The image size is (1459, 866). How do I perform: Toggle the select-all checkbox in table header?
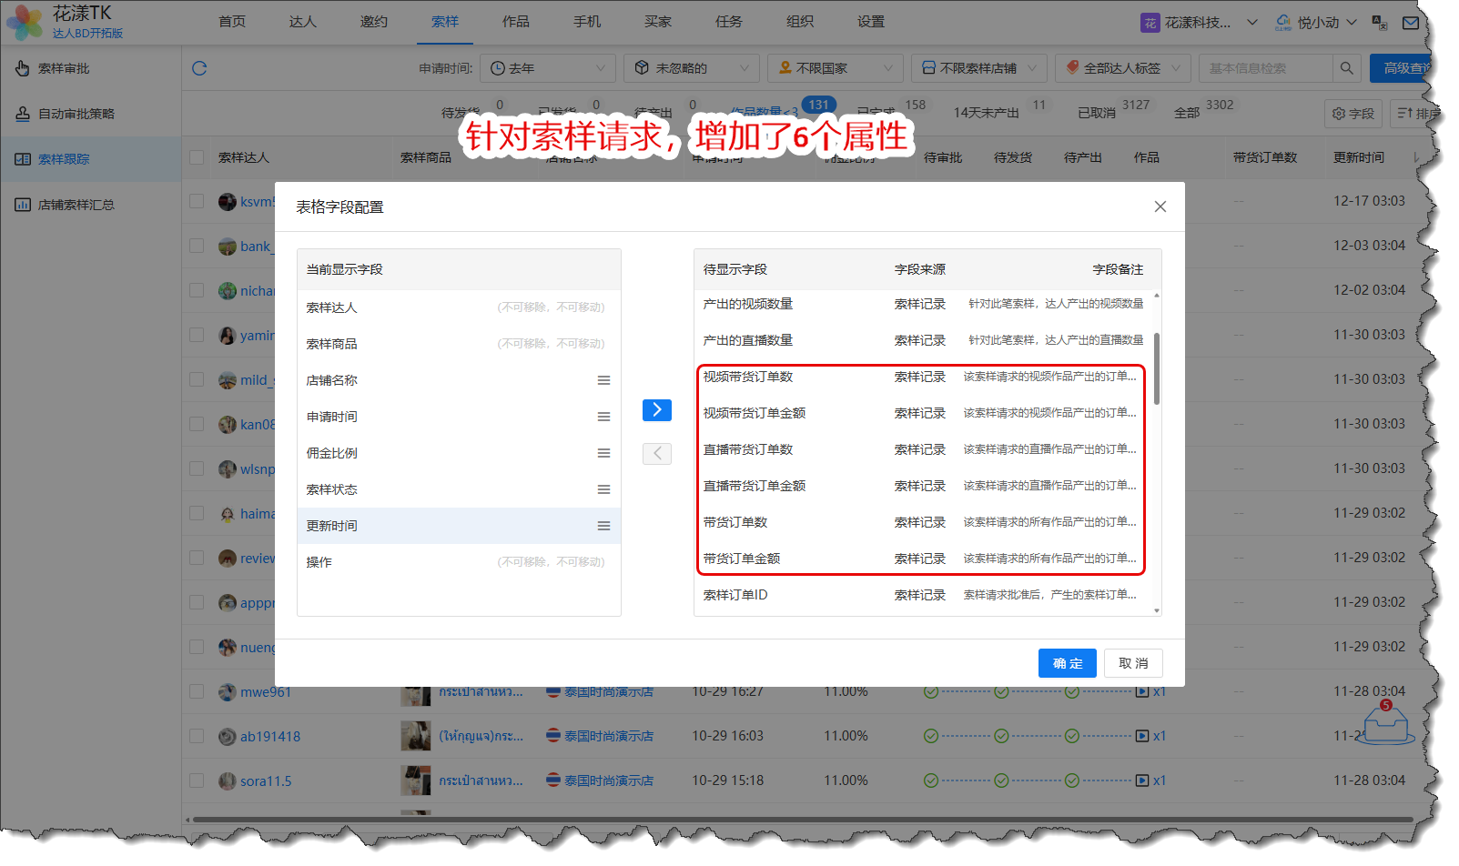[x=197, y=157]
